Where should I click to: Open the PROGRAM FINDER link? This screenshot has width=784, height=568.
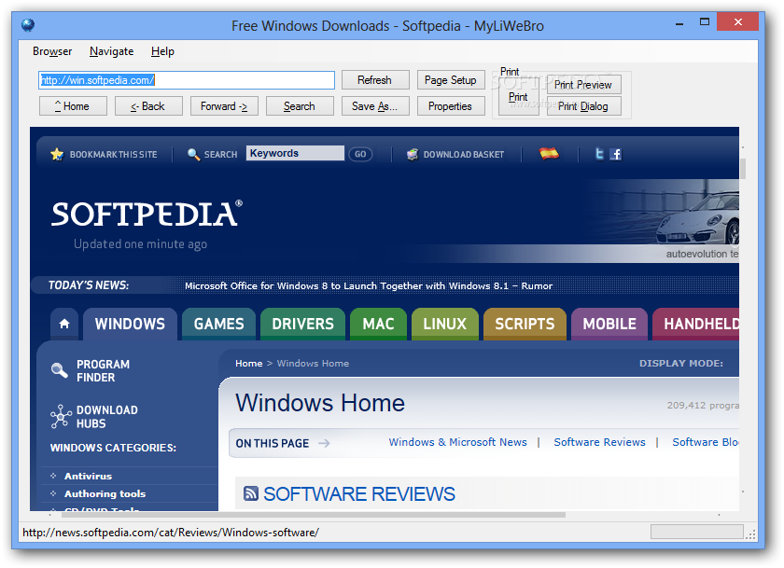click(103, 370)
